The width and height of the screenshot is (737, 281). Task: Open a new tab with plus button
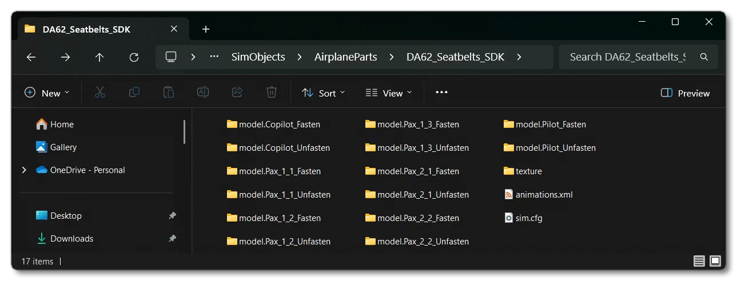[x=206, y=29]
